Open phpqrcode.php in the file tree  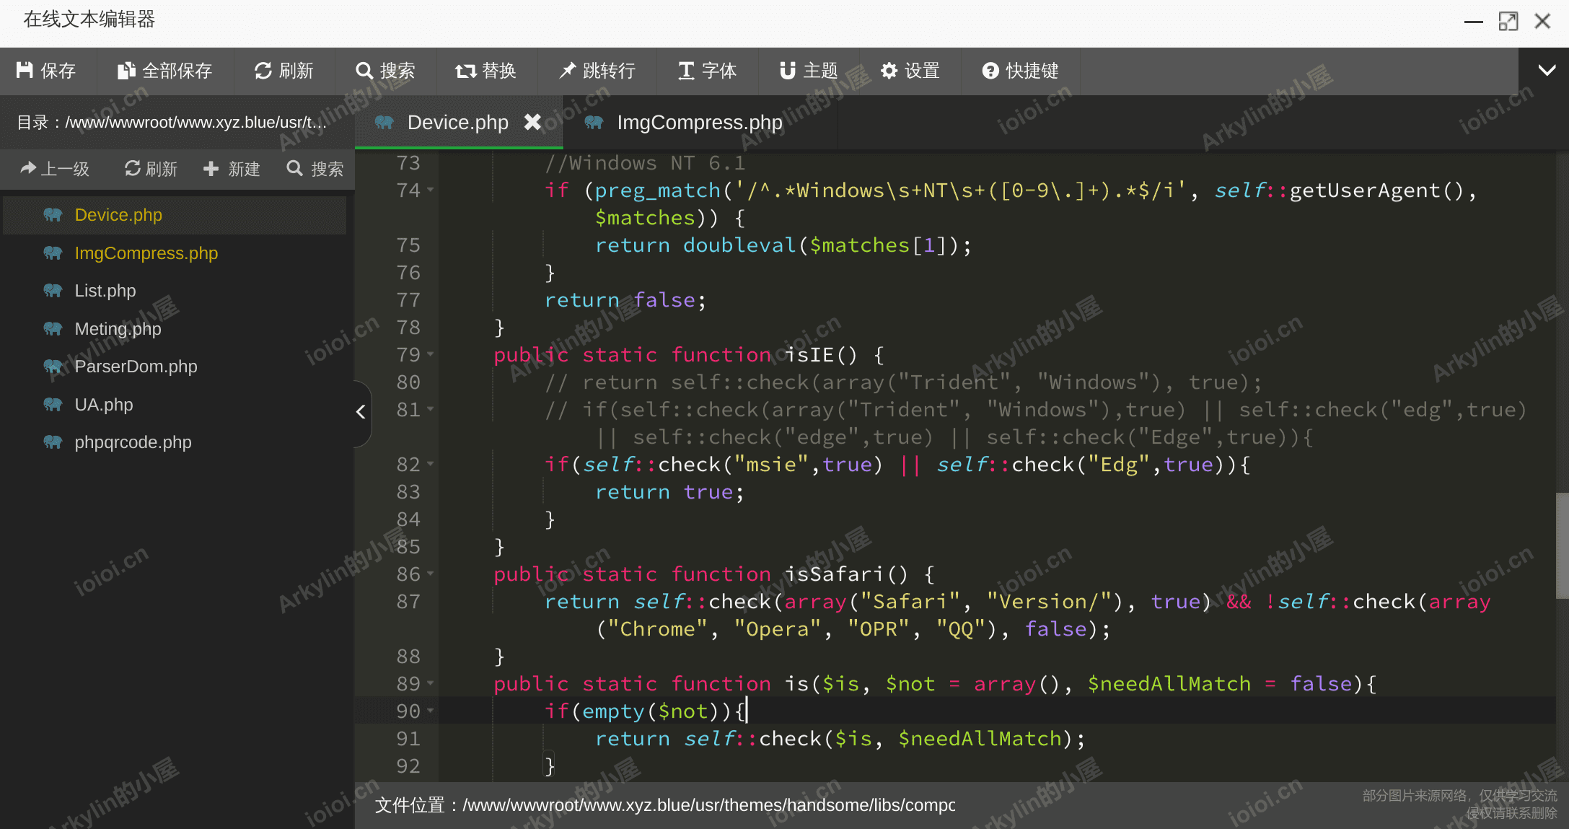[x=175, y=442]
